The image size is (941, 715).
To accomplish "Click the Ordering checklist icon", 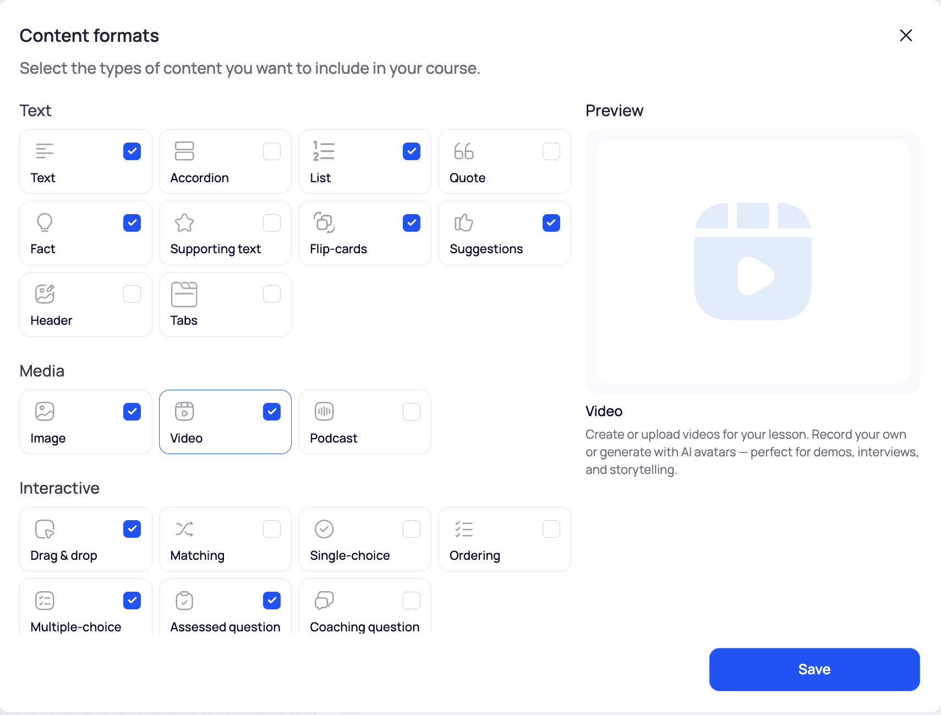I will click(x=464, y=528).
